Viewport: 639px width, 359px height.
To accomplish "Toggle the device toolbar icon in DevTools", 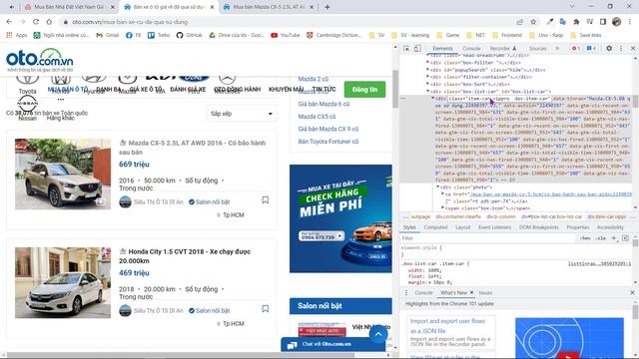I will [x=417, y=48].
